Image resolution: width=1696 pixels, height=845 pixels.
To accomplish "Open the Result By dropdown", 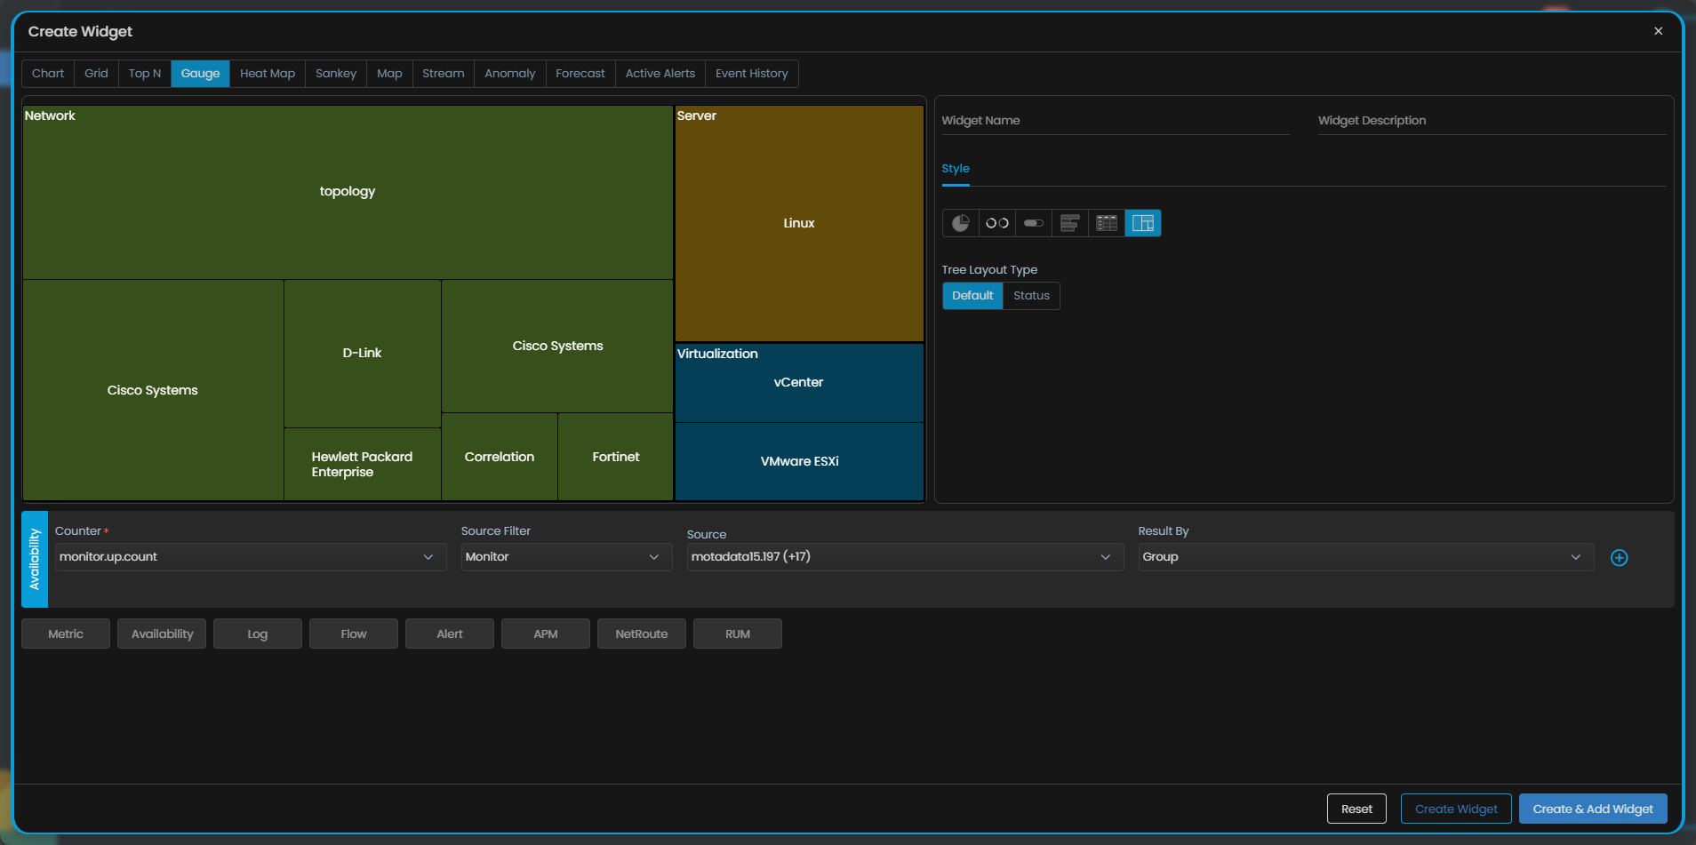I will pyautogui.click(x=1364, y=557).
